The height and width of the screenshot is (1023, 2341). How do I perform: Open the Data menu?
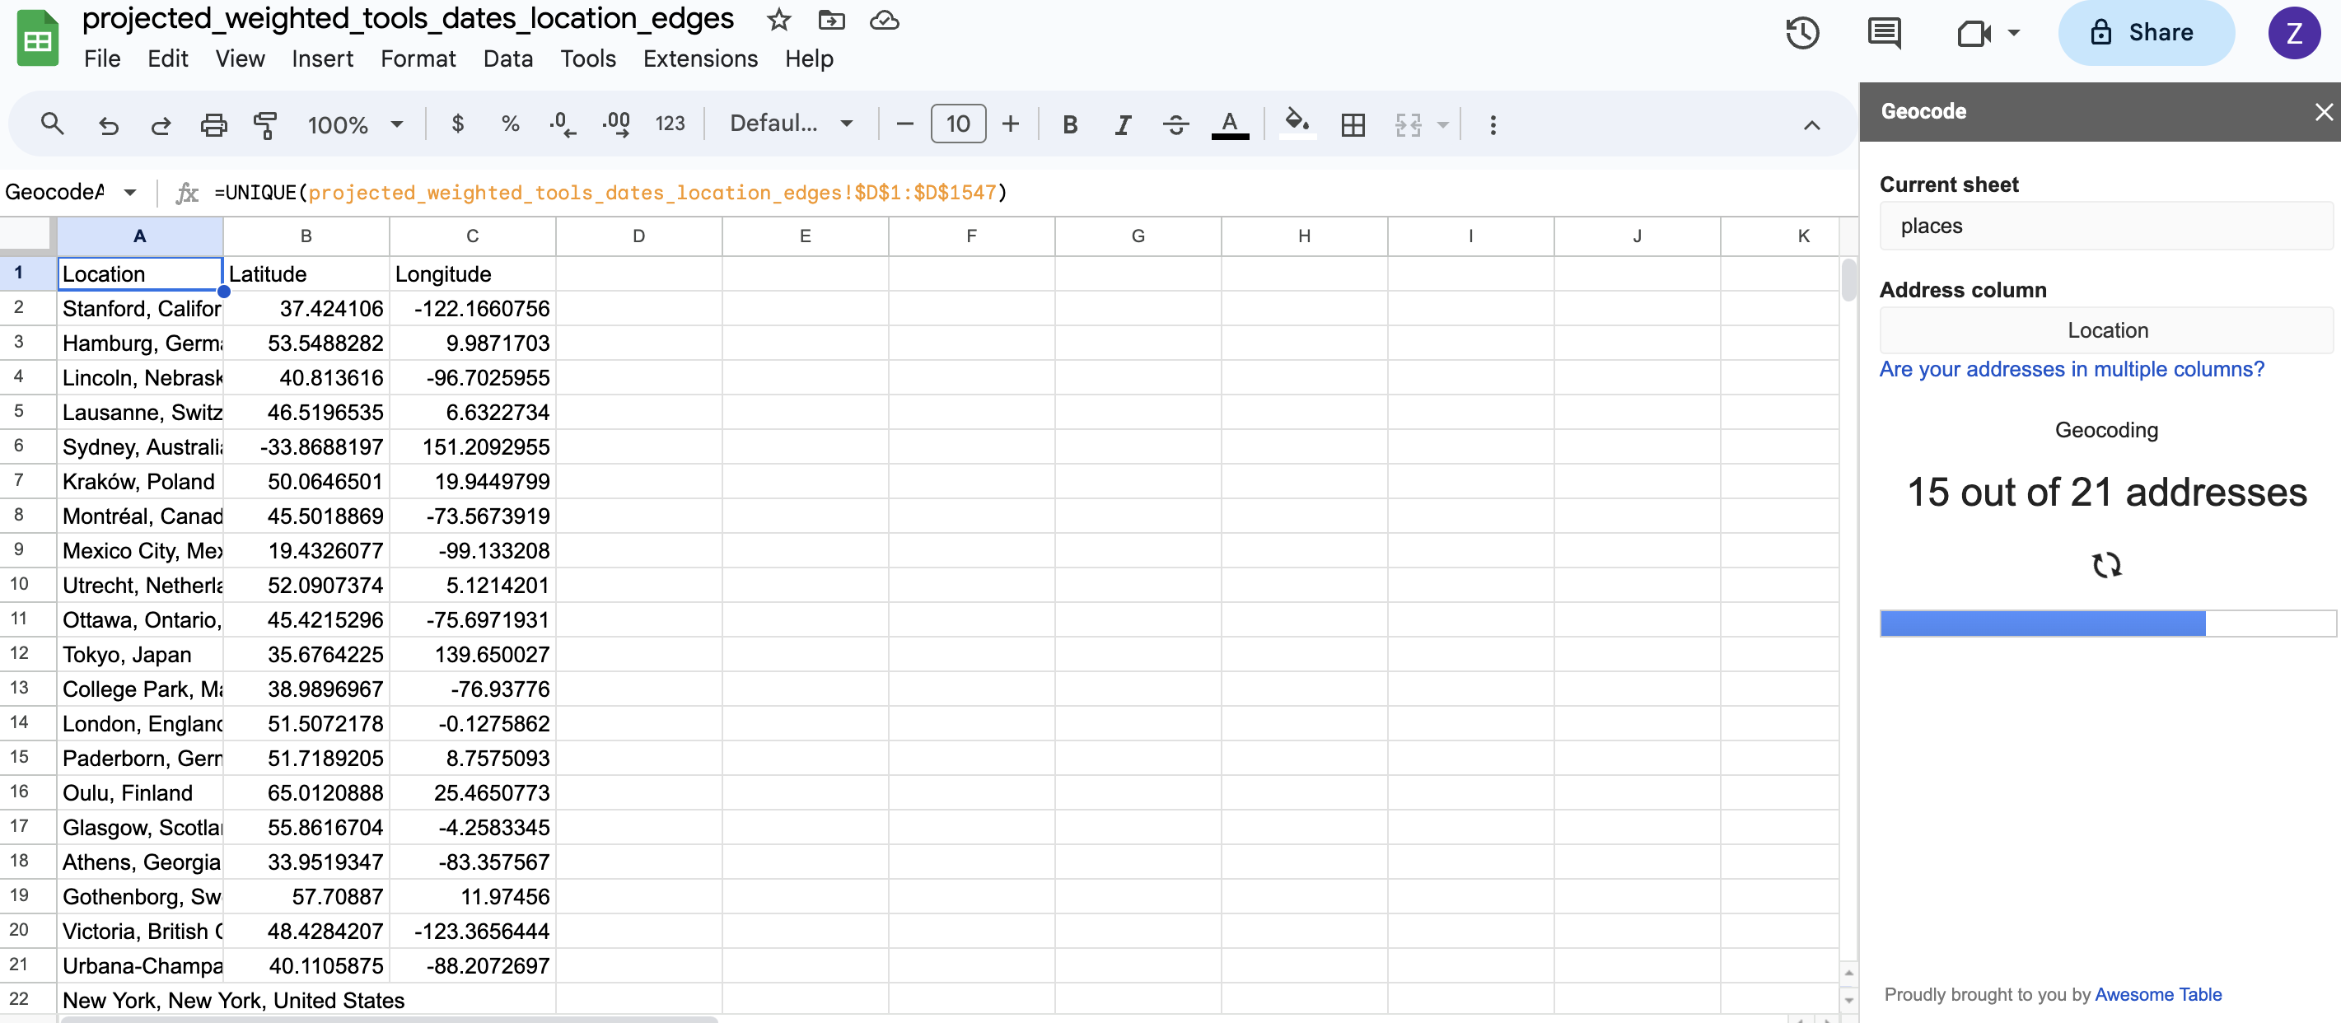[508, 59]
